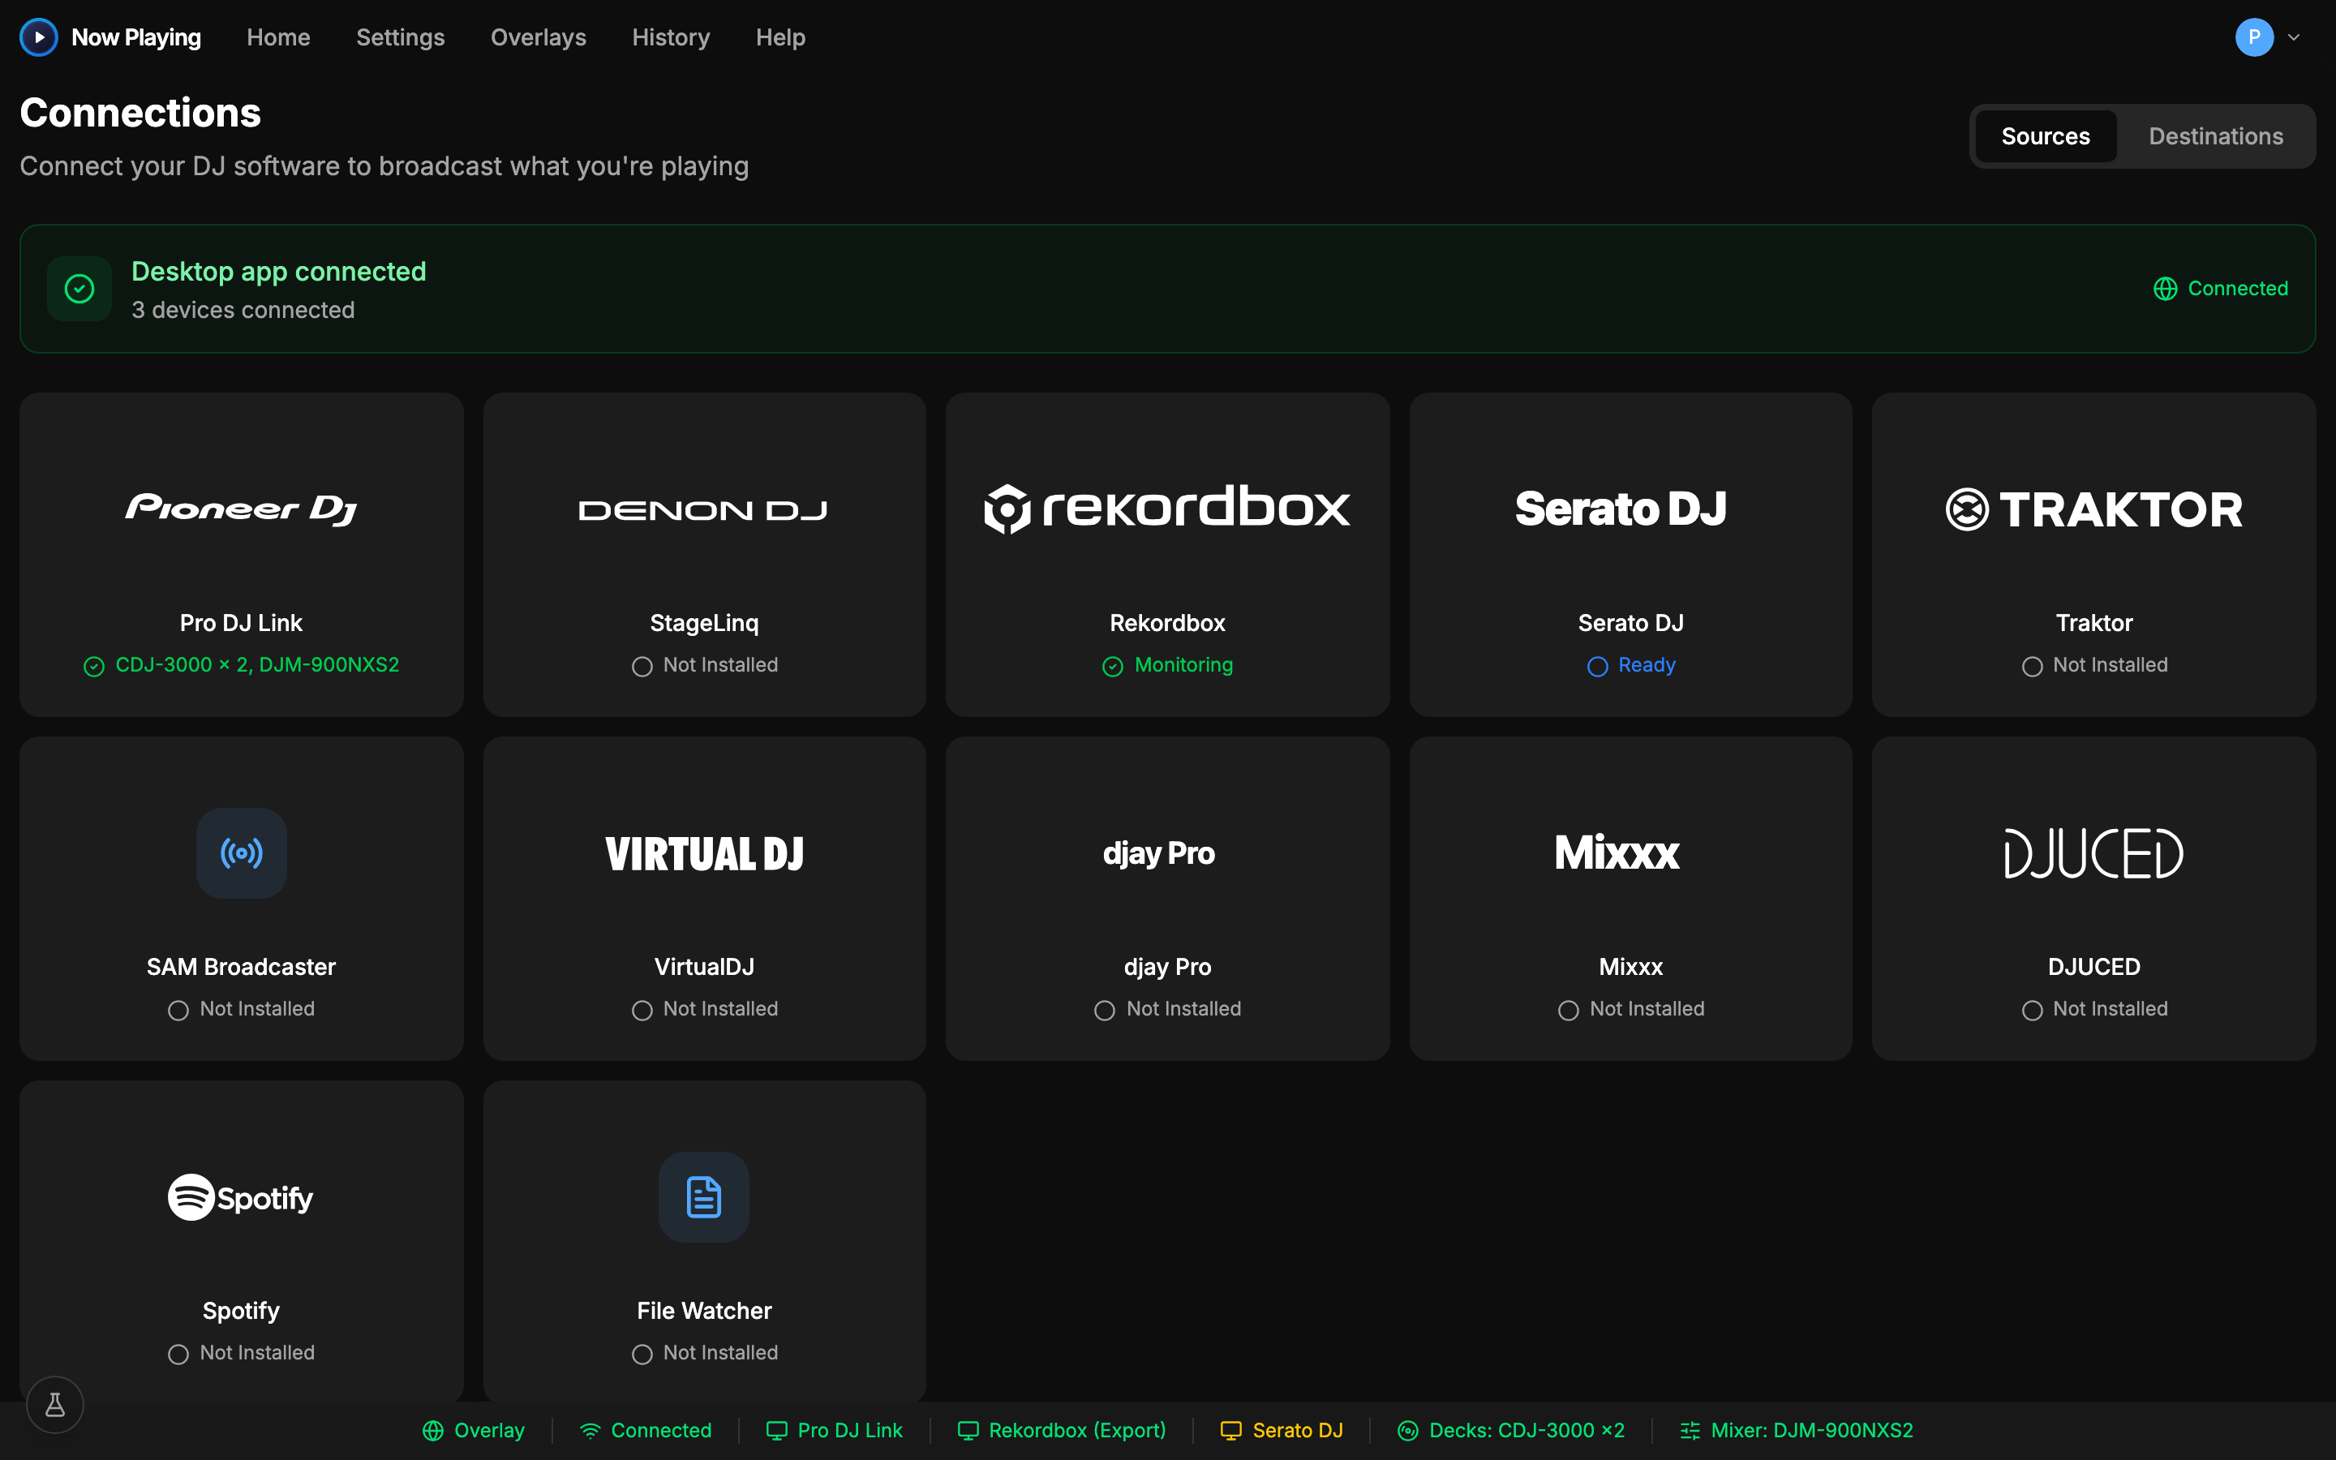
Task: Click Decks: CDJ-3000 ×2 text
Action: [x=1527, y=1430]
